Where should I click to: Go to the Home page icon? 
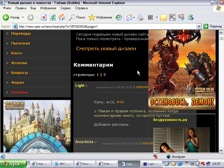click(x=62, y=17)
